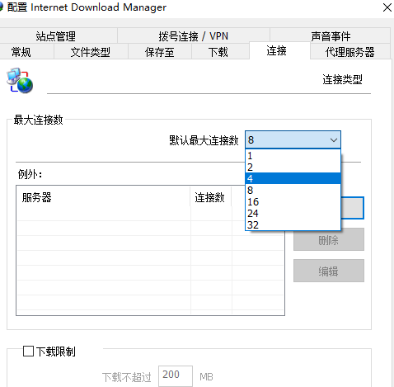Switch to the 拨号连接 / VPN tab

(194, 36)
